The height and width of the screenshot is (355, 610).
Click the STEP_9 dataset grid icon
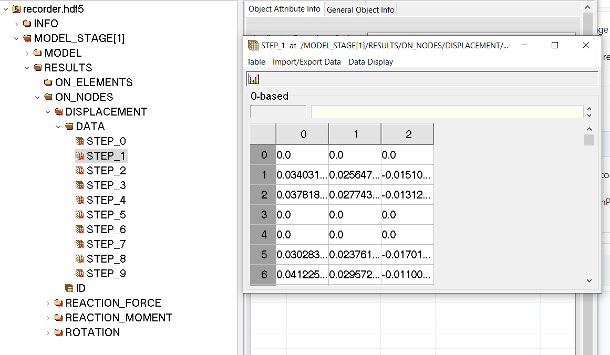click(80, 273)
